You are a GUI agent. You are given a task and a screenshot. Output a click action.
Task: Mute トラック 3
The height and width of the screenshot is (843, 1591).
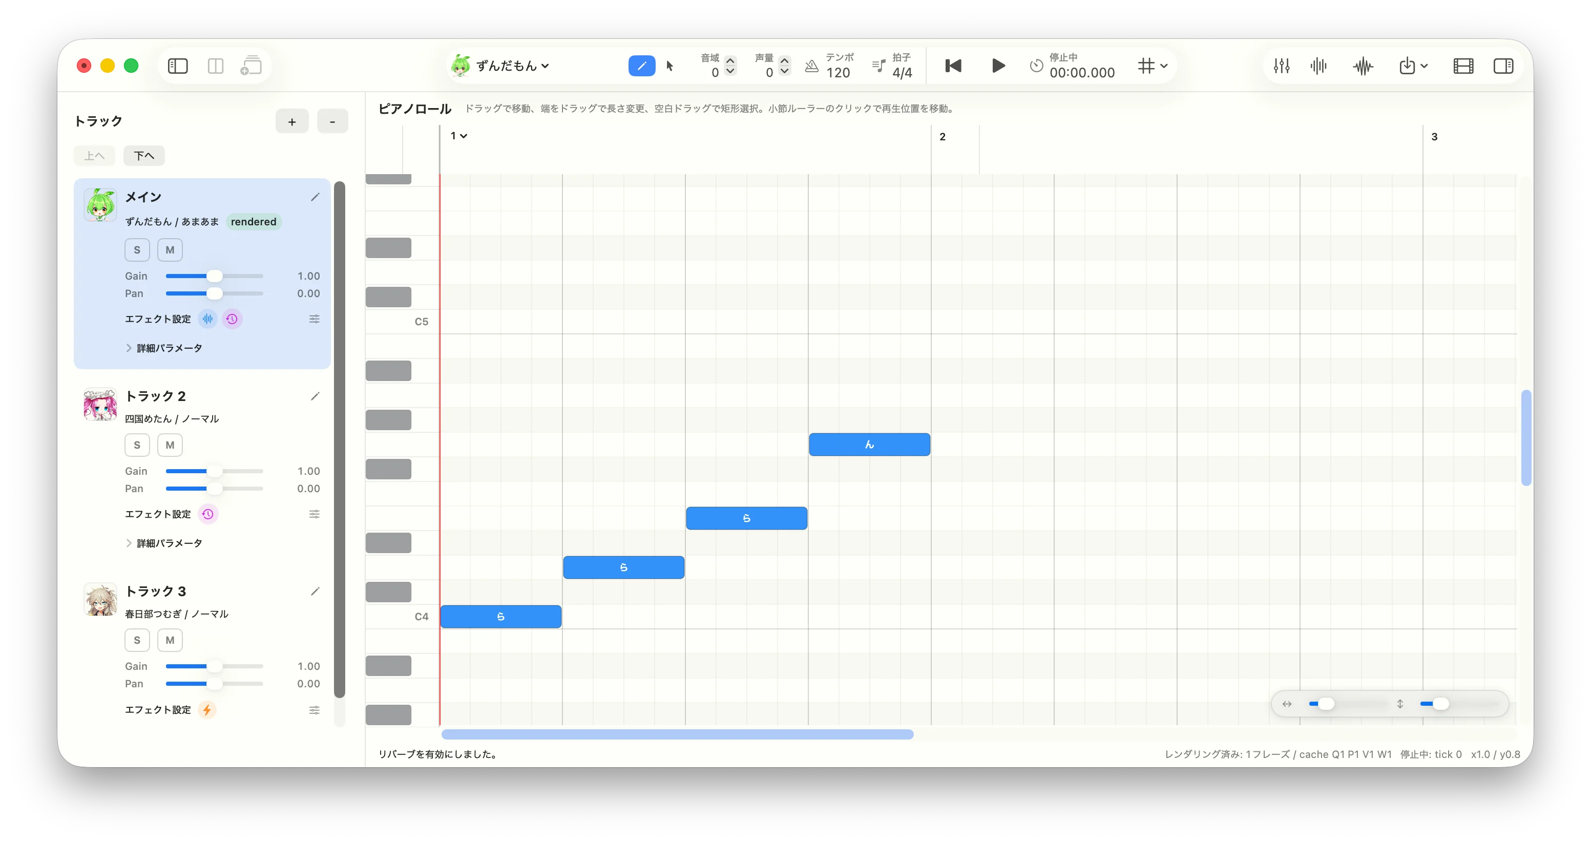tap(170, 640)
